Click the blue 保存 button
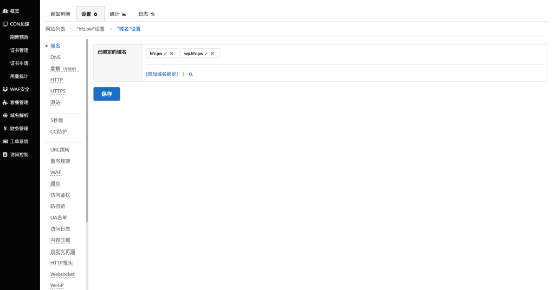Screen dimensions: 555x290 coord(107,94)
